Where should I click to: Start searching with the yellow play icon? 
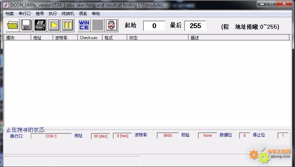click(54, 25)
